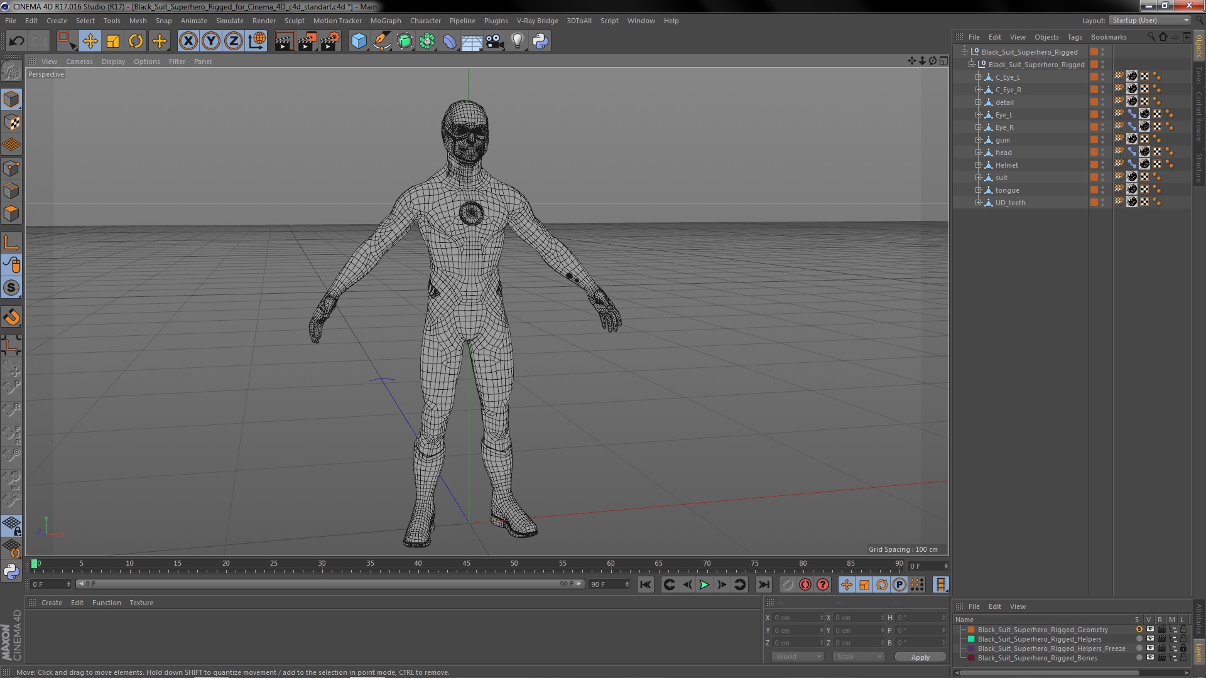Toggle Y axis lock

(211, 41)
